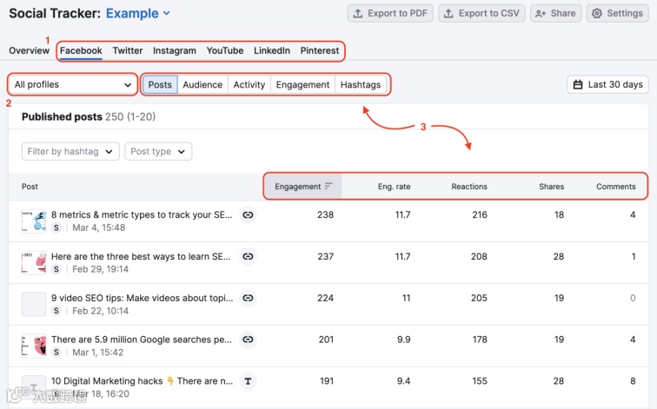The height and width of the screenshot is (409, 657).
Task: Open the All profiles dropdown
Action: [73, 84]
